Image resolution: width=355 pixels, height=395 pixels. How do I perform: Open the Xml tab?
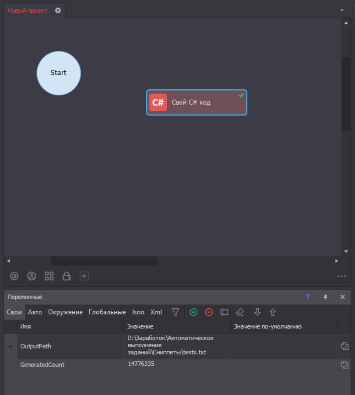[x=156, y=312]
